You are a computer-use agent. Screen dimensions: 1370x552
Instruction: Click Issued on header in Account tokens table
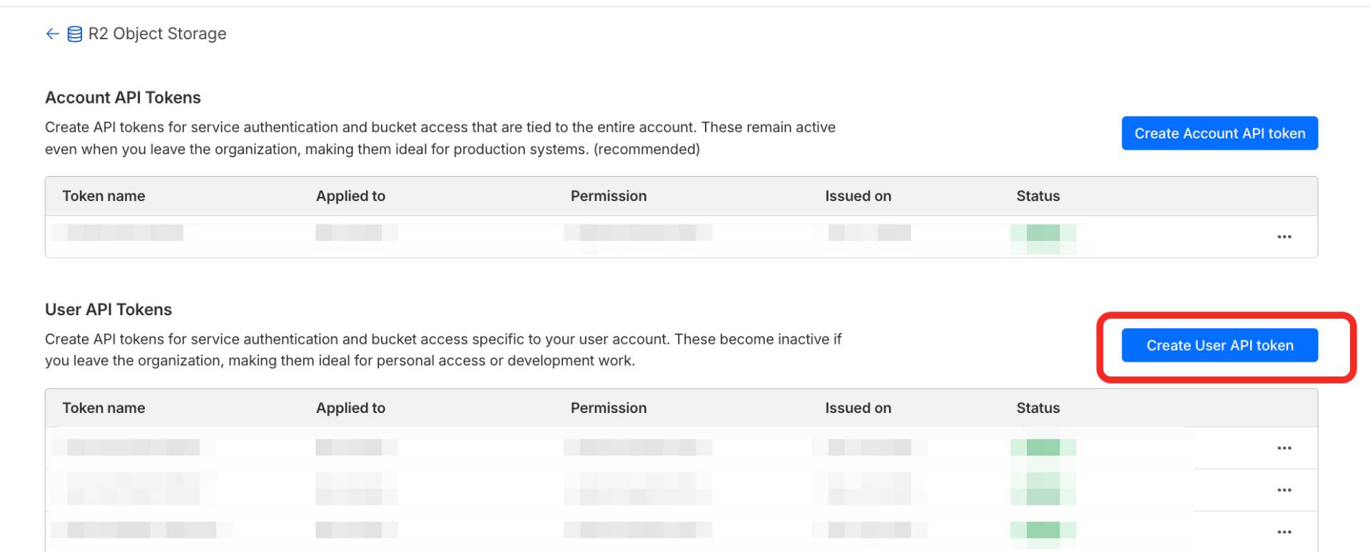click(x=858, y=196)
